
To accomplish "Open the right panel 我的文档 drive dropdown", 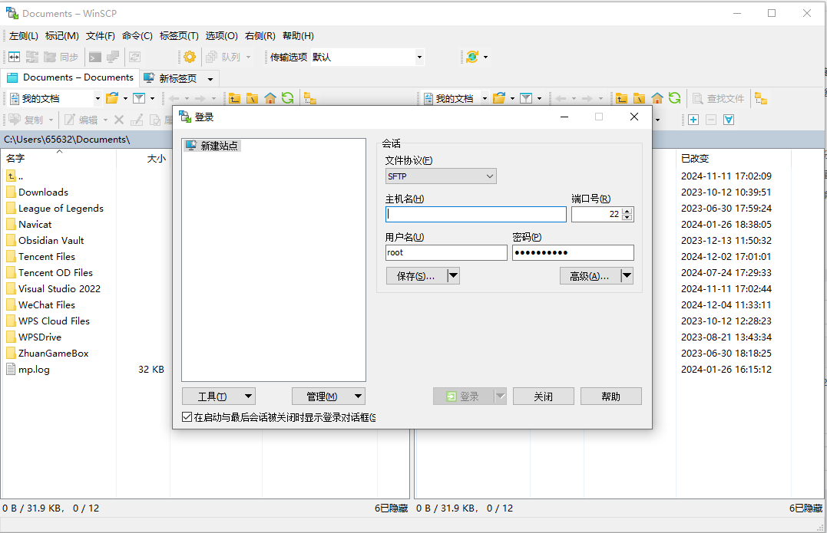I will pyautogui.click(x=485, y=98).
